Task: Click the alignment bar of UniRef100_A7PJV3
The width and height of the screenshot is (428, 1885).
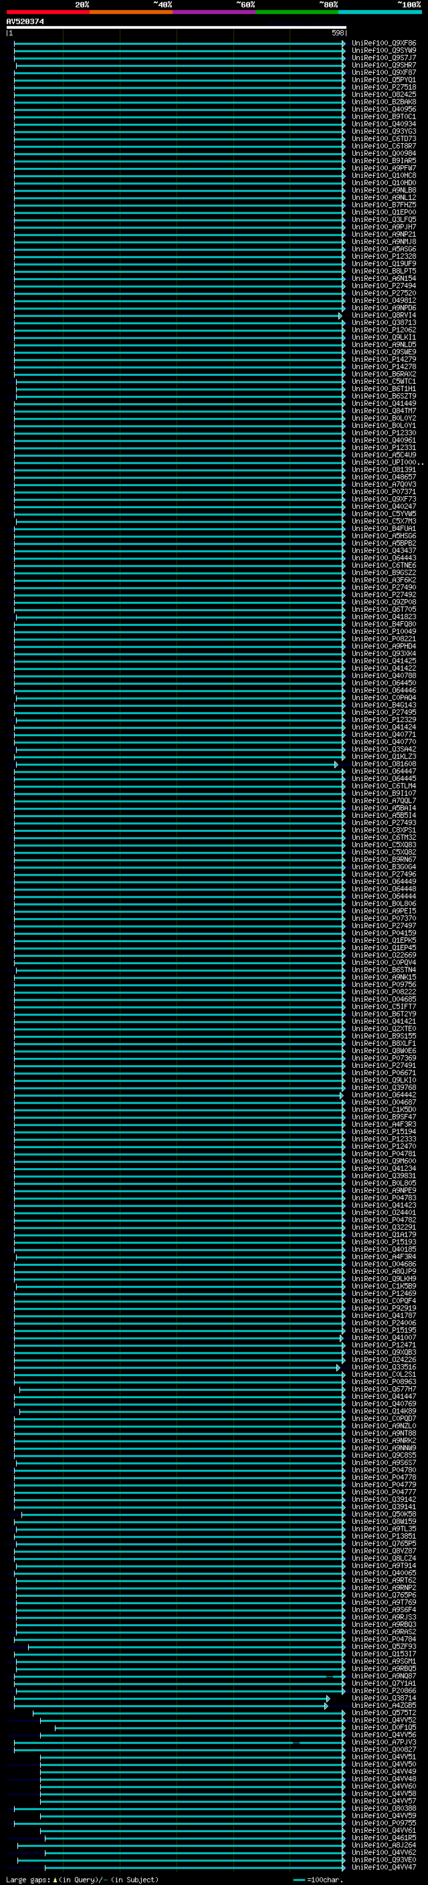Action: [x=179, y=1743]
